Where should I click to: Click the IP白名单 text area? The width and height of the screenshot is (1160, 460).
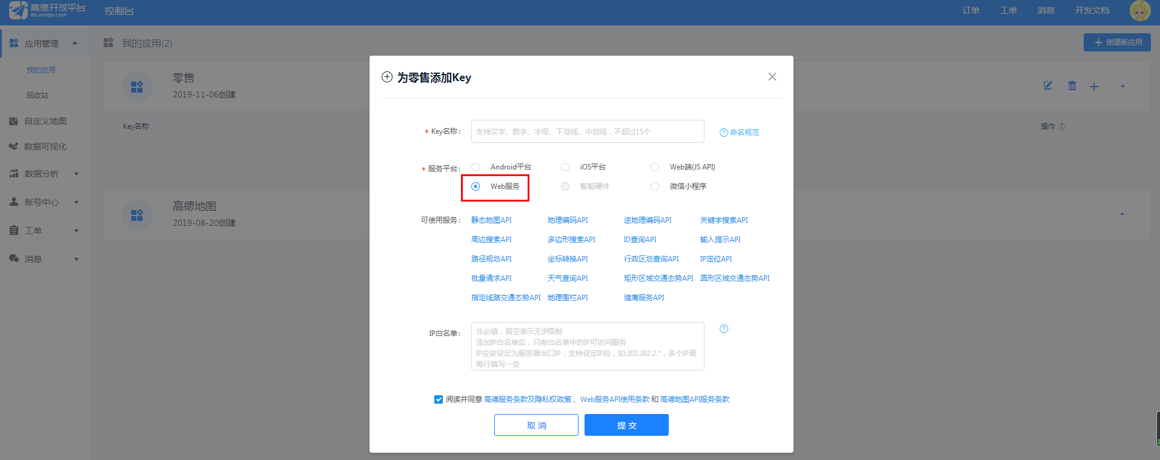coord(588,346)
